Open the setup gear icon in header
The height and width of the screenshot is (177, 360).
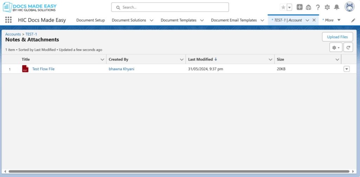[x=327, y=7]
